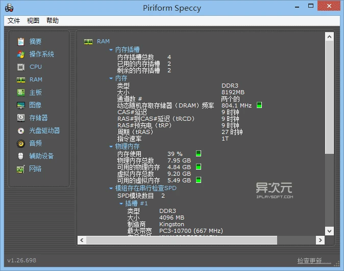
Task: Go to the 操作系统 page
Action: coord(42,54)
